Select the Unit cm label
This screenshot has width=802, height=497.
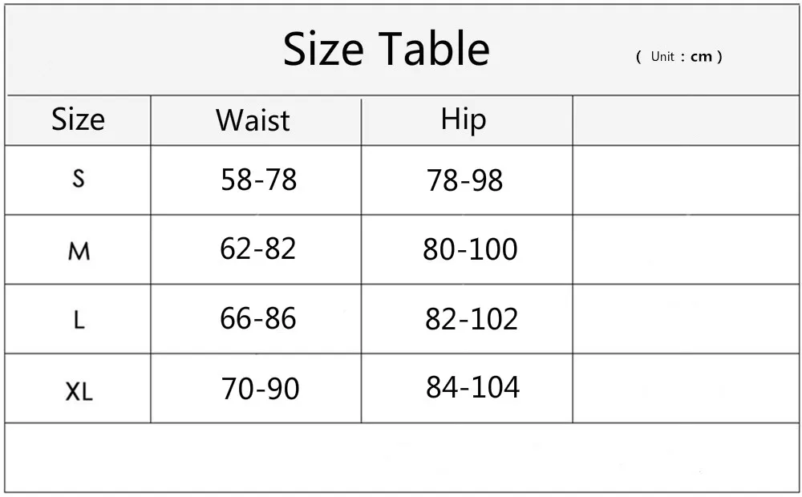(678, 56)
